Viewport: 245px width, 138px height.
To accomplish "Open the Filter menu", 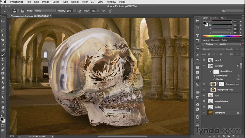I will tap(85, 2).
